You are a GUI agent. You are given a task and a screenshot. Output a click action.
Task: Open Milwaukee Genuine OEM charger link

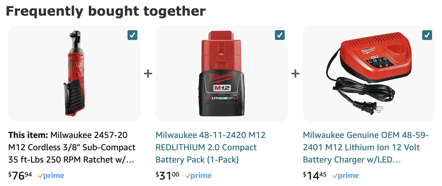click(366, 147)
